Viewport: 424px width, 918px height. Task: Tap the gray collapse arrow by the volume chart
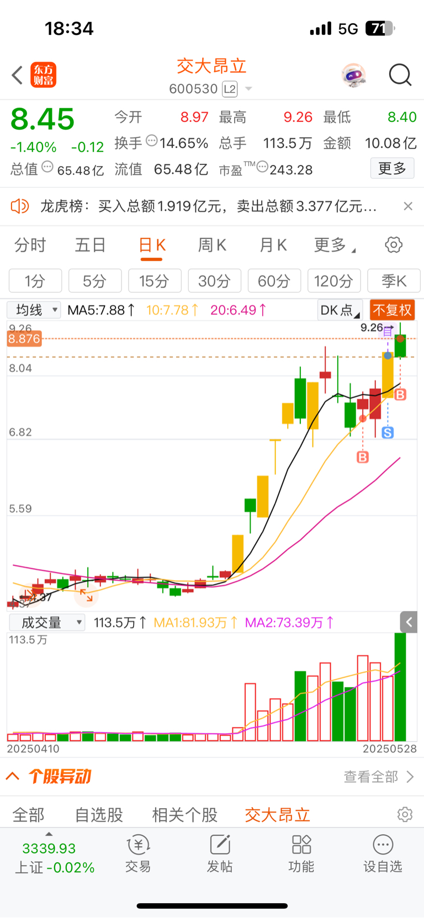point(409,622)
